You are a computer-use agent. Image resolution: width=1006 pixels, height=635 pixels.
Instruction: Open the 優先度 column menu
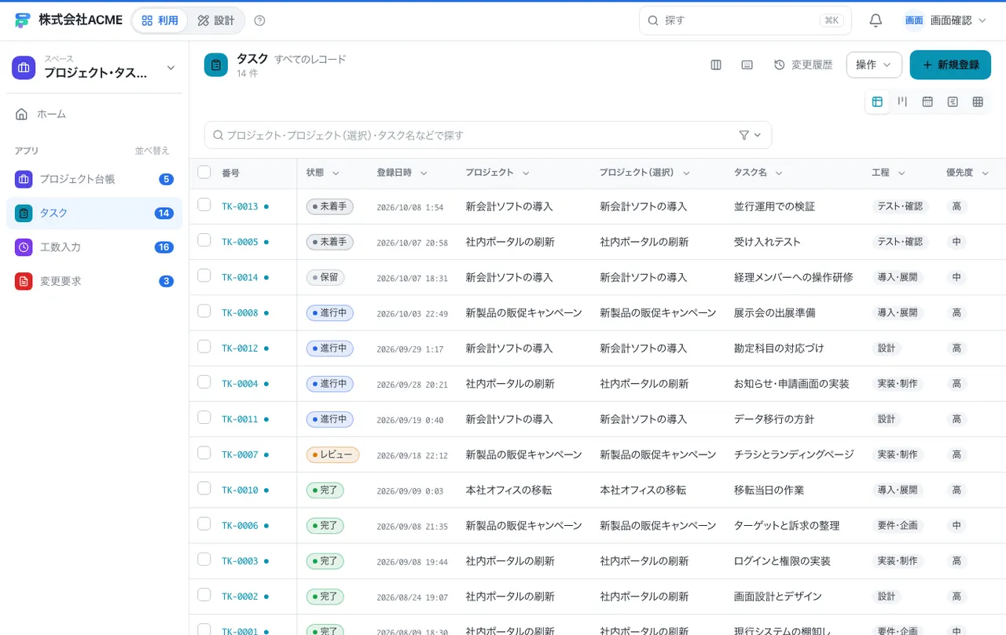click(x=985, y=173)
